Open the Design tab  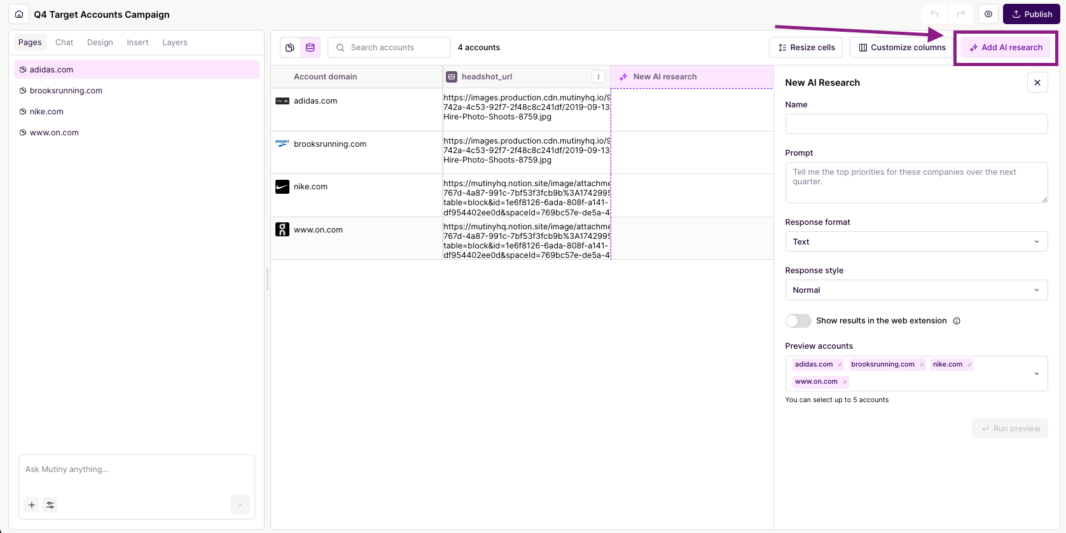coord(100,43)
